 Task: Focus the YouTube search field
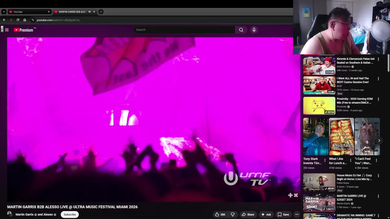(184, 30)
